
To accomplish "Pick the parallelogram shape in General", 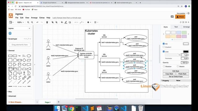I will pyautogui.click(x=29, y=60).
